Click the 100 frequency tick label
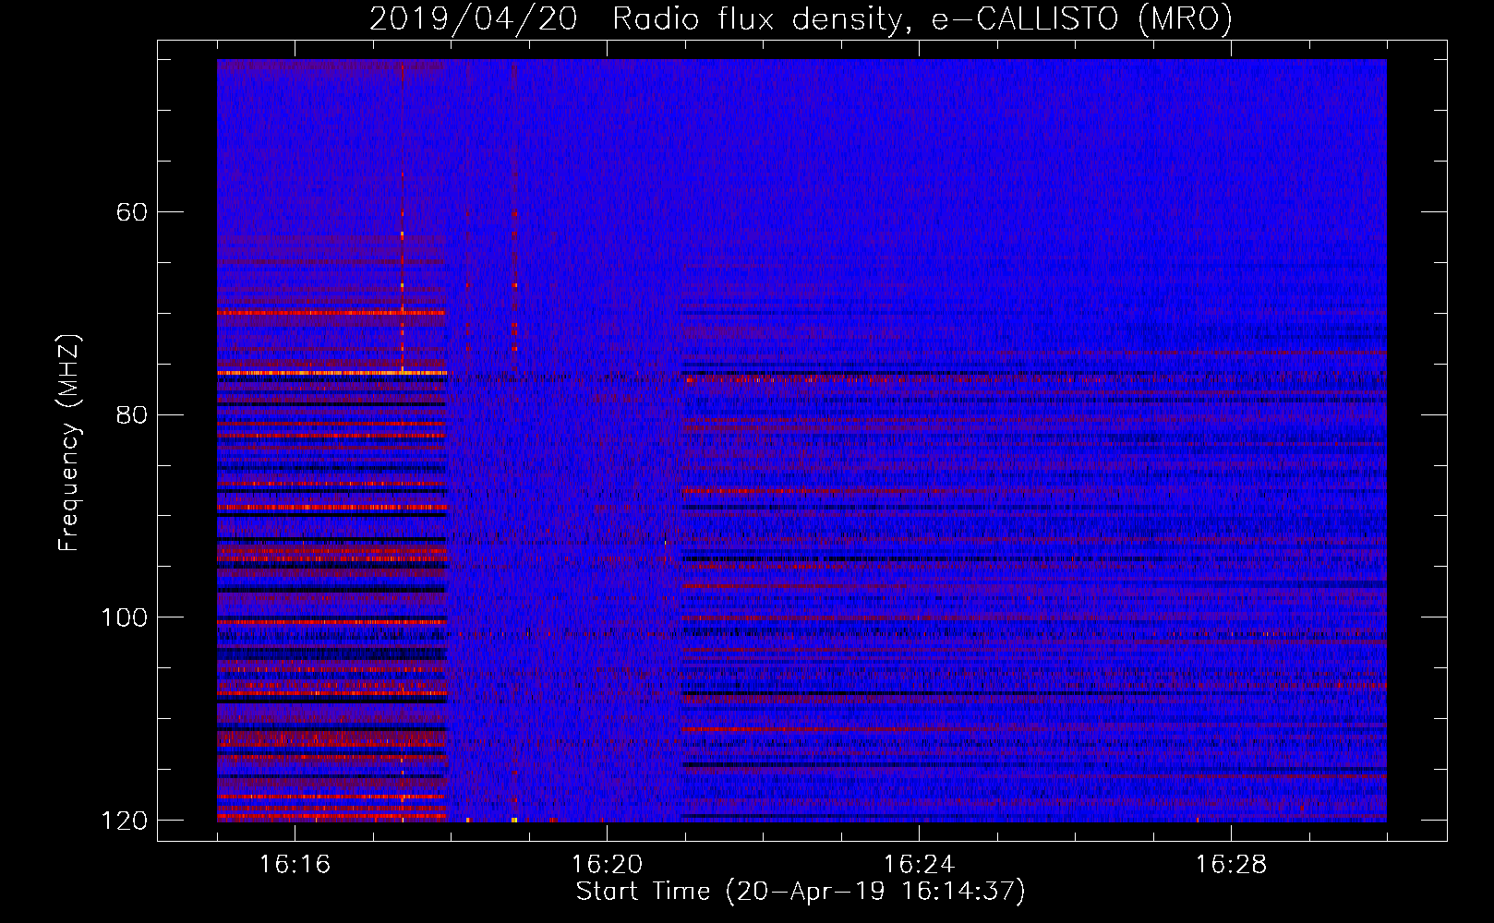Screen dimensions: 1494x923 pyautogui.click(x=124, y=617)
